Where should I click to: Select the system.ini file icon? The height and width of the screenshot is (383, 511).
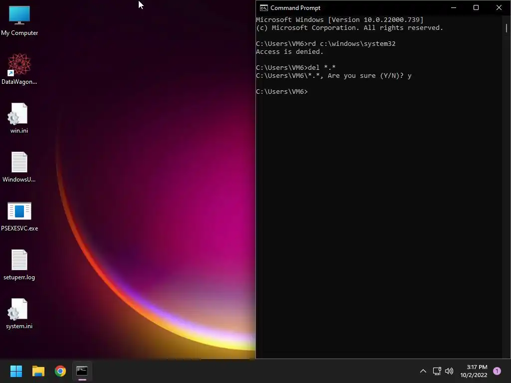tap(19, 314)
